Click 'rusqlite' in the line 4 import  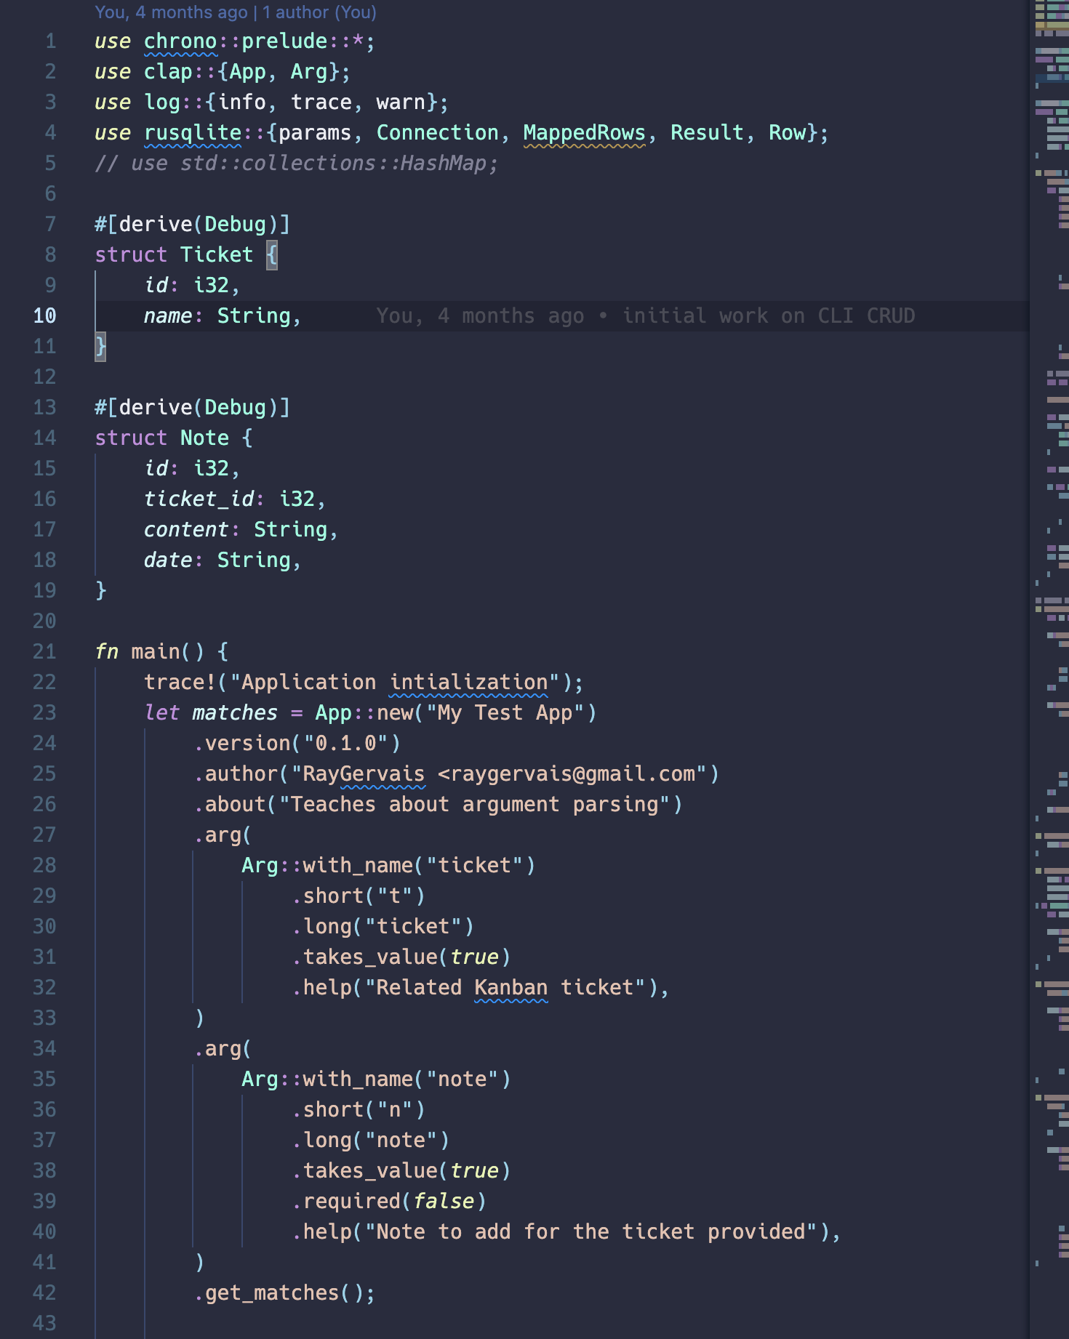[193, 133]
